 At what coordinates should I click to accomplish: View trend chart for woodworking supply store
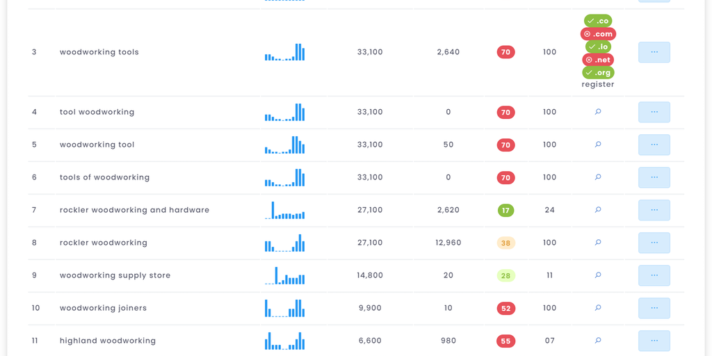pos(284,275)
